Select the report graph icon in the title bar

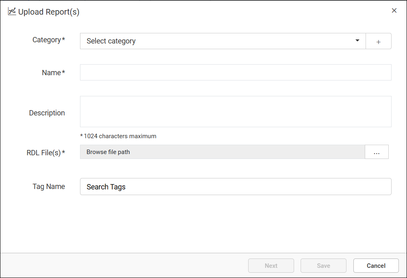point(11,11)
